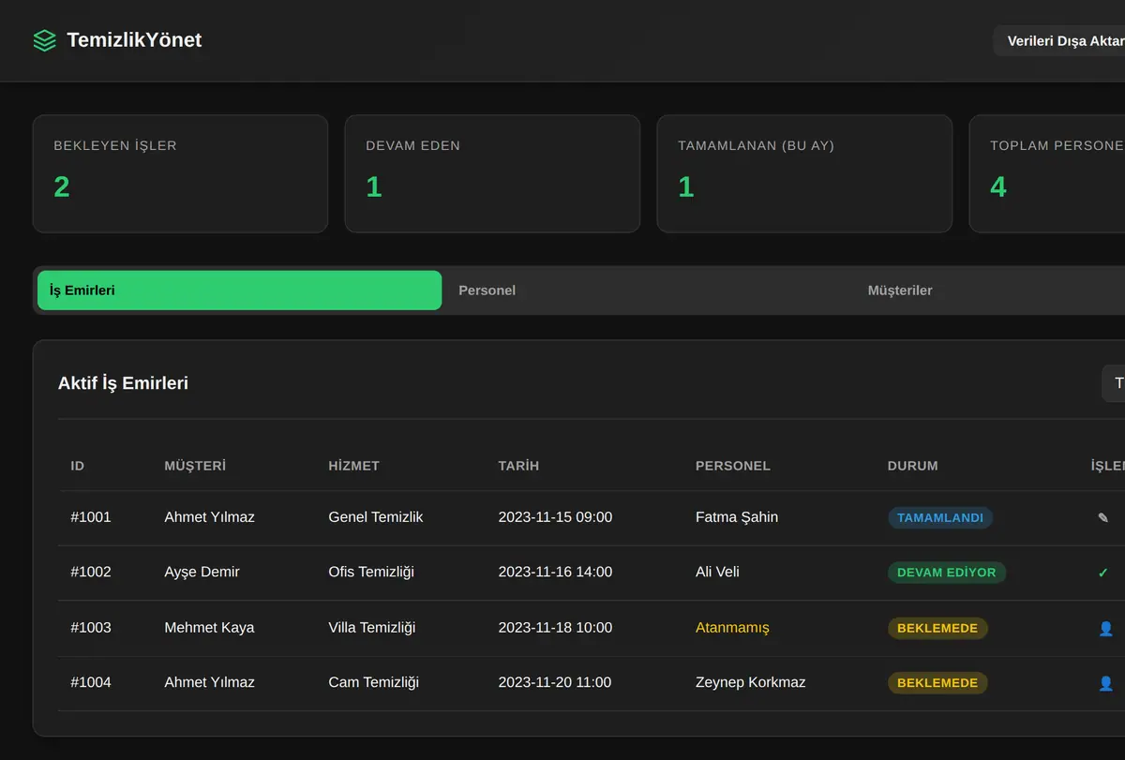Click the pencil edit icon for order #1001
Screen dimensions: 1125x760
click(1102, 517)
